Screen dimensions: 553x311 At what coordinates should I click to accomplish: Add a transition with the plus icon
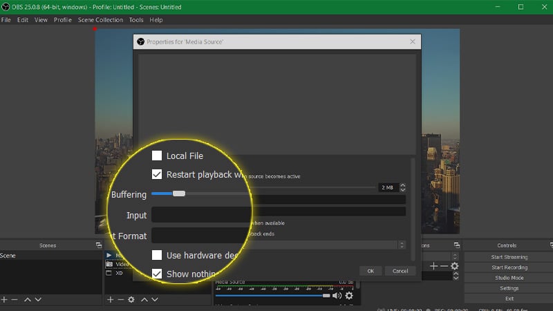click(x=434, y=266)
